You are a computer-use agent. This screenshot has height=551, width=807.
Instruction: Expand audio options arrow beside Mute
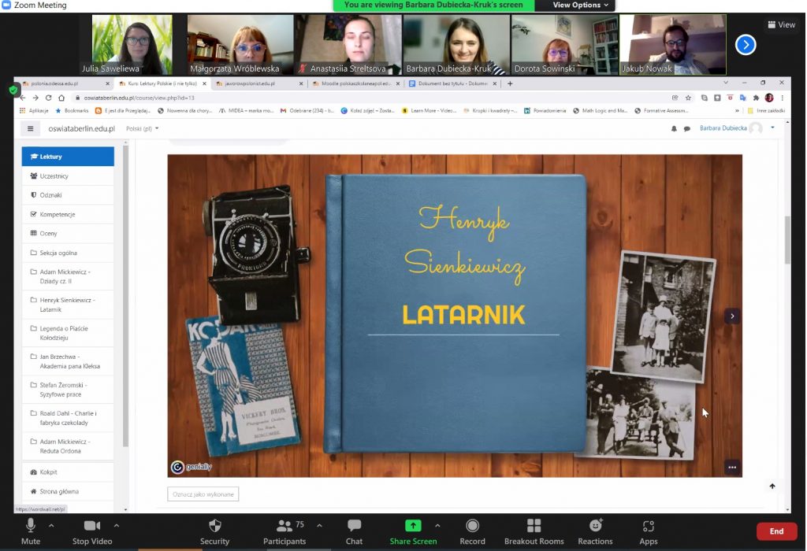51,525
